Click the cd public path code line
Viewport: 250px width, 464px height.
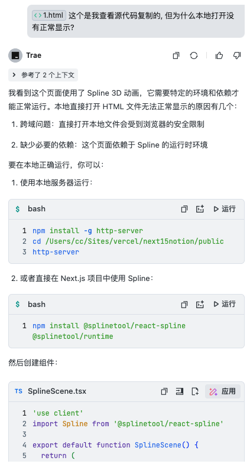click(128, 241)
